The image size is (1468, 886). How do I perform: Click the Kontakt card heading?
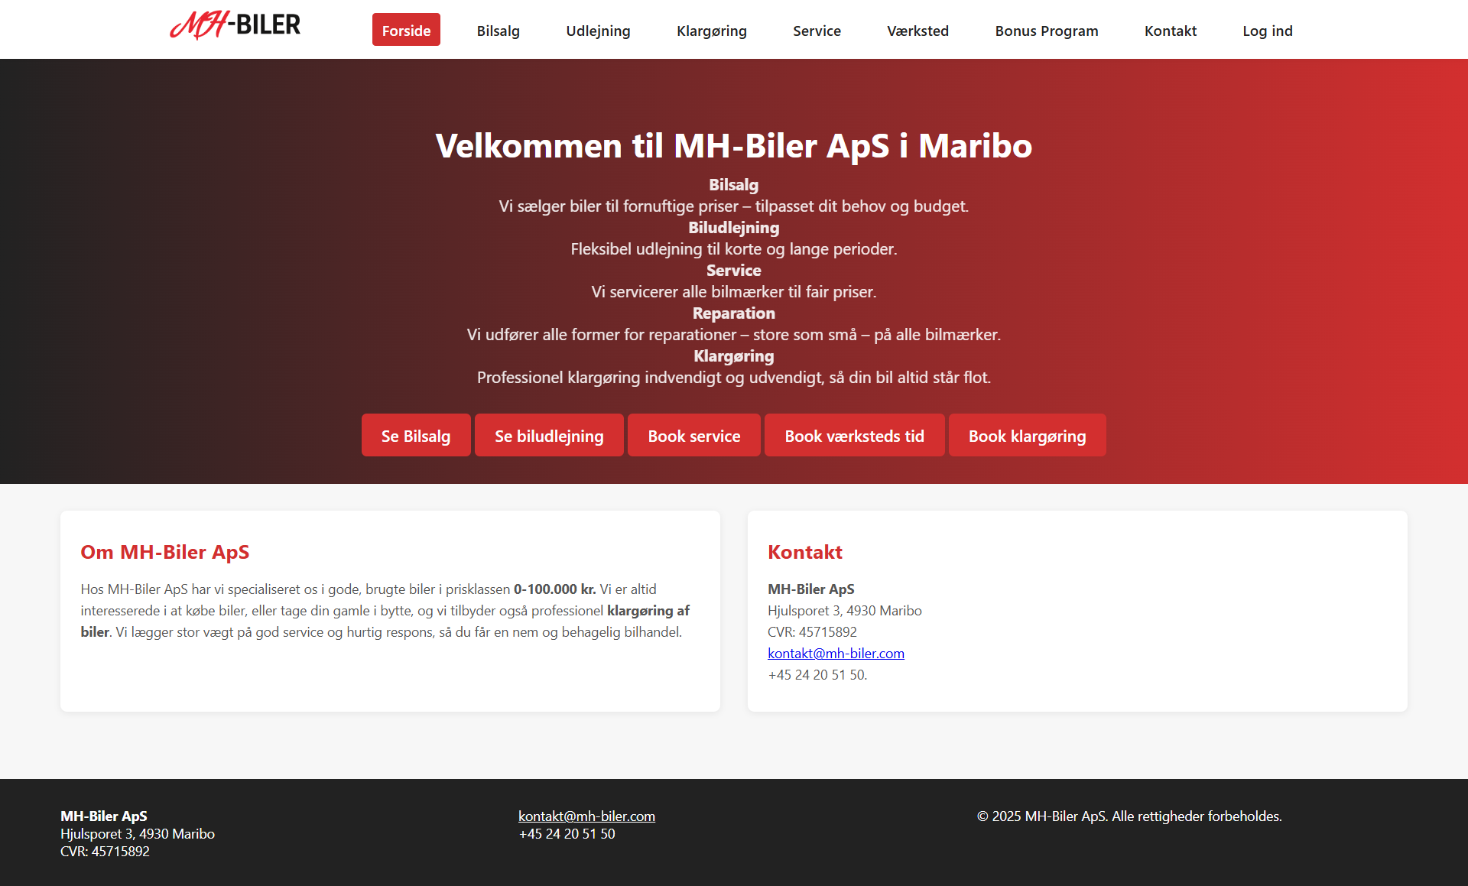tap(804, 552)
